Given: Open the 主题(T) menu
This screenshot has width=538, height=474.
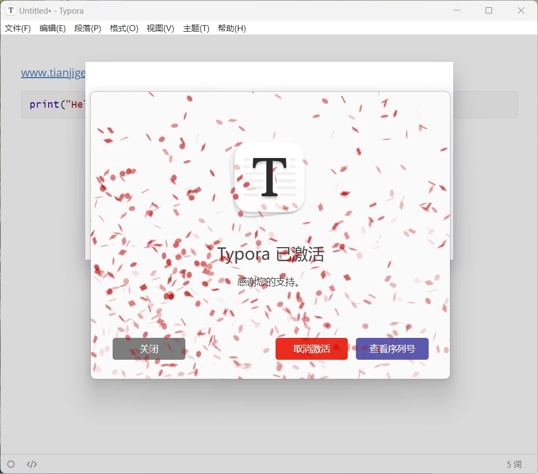Looking at the screenshot, I should [x=196, y=28].
